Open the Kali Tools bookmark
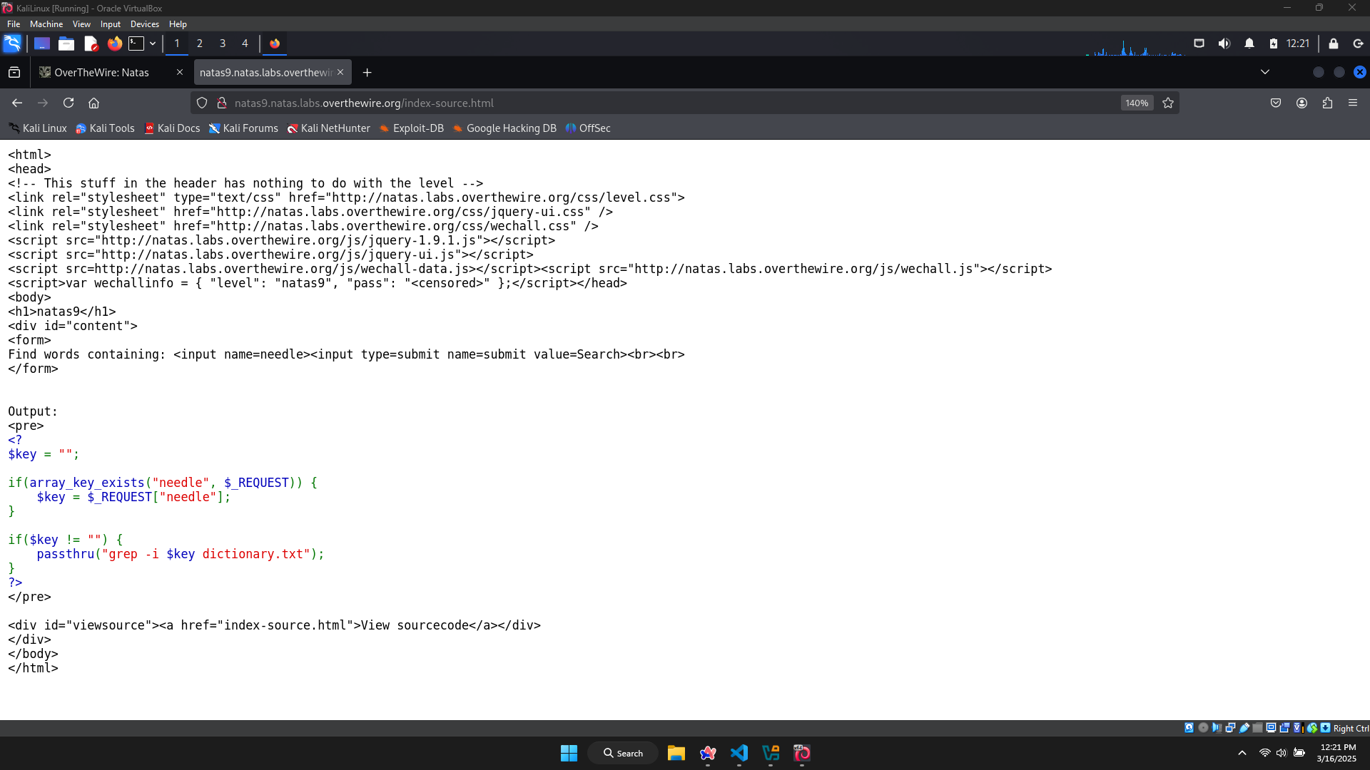Viewport: 1370px width, 770px height. (105, 128)
